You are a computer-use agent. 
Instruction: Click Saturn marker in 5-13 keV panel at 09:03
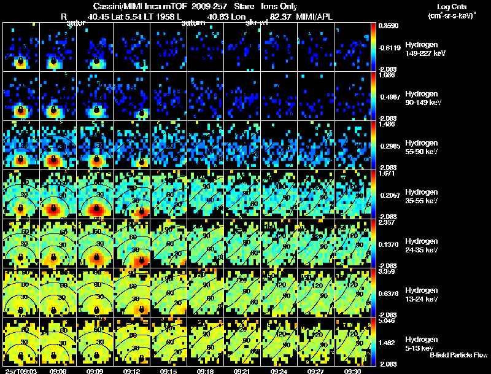pyautogui.click(x=21, y=356)
